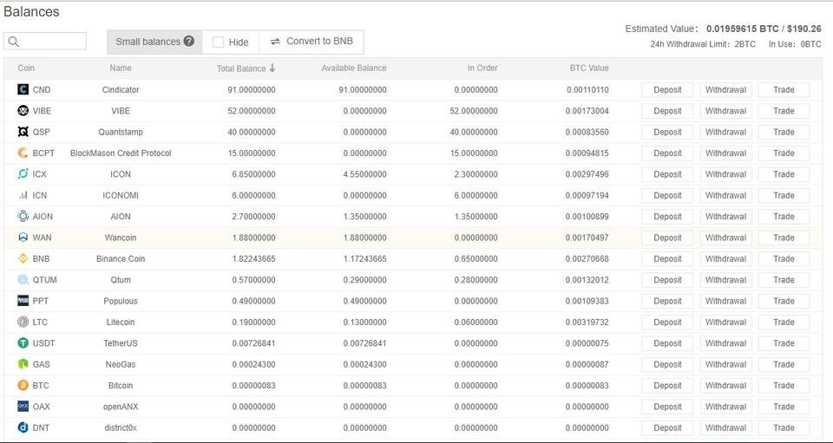The width and height of the screenshot is (833, 443).
Task: Click Withdrawal for VIBE
Action: (x=725, y=111)
